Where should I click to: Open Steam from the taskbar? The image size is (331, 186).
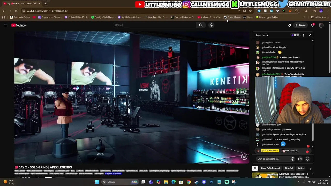196,182
